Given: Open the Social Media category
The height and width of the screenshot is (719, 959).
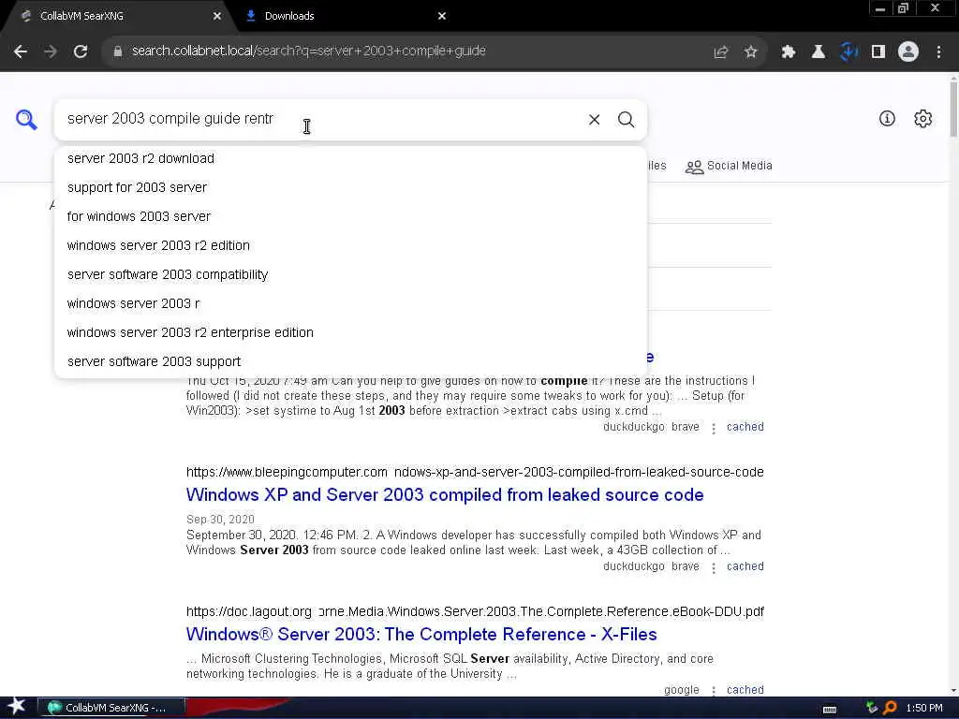Looking at the screenshot, I should click(x=729, y=166).
